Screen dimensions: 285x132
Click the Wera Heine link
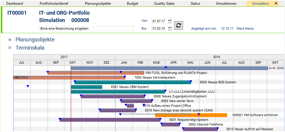pos(245,28)
